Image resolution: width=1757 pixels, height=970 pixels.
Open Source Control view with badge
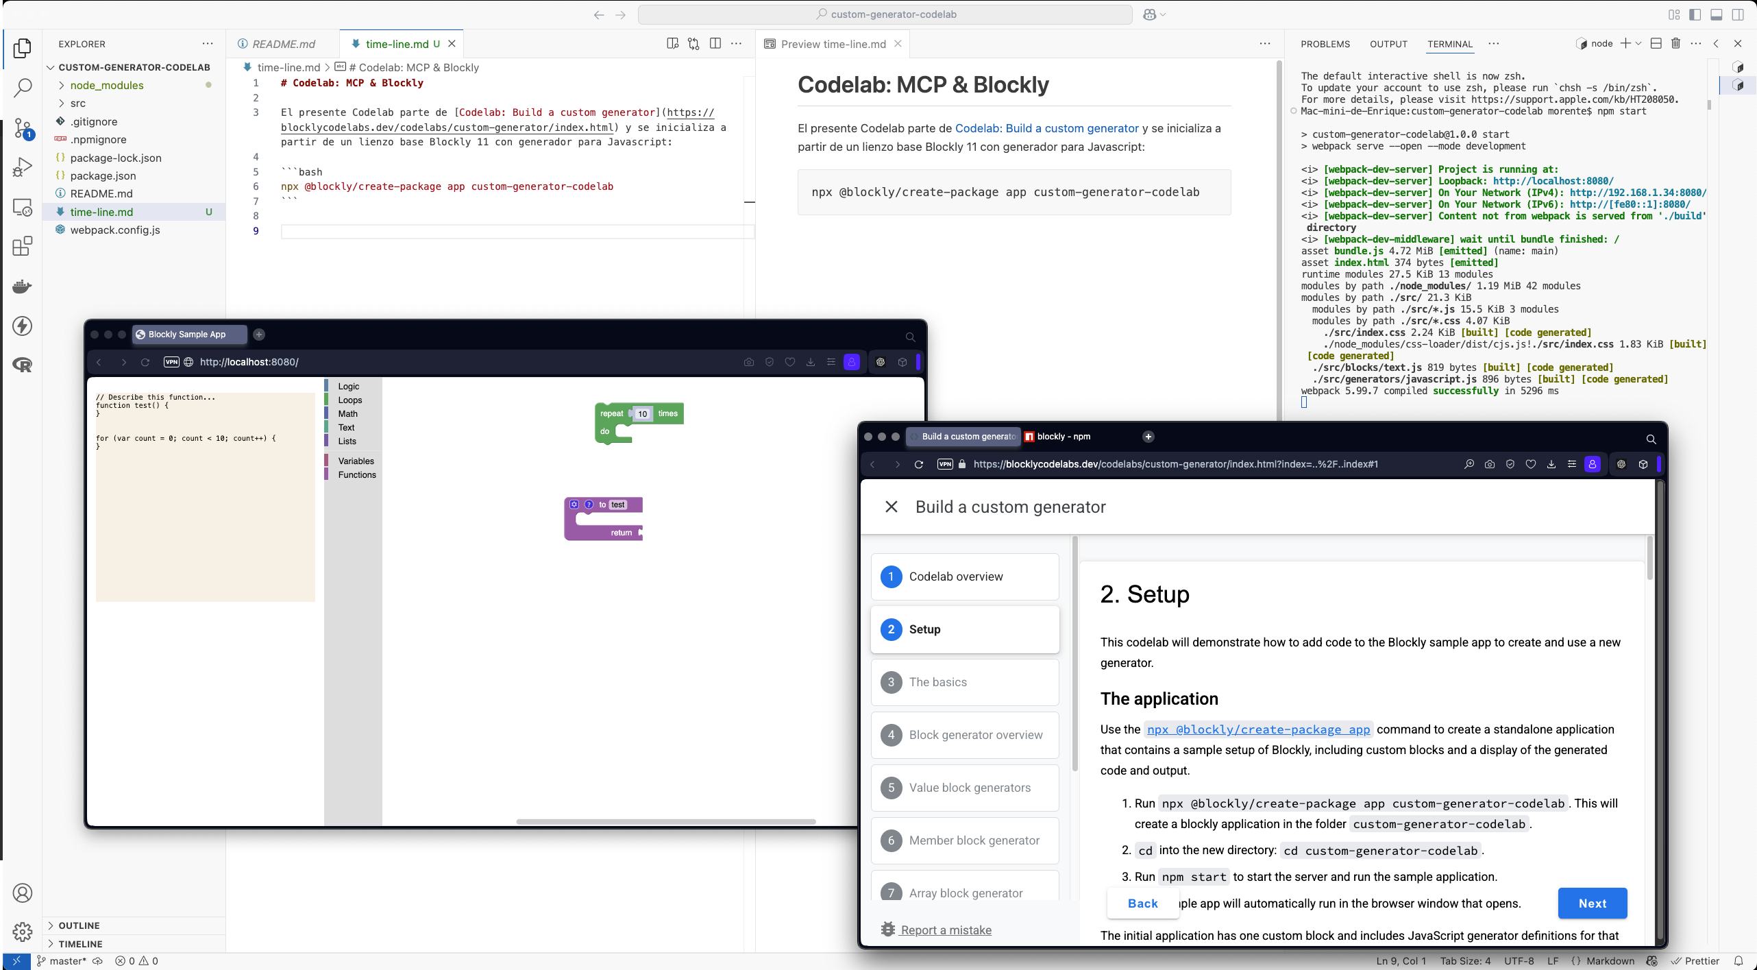[22, 128]
